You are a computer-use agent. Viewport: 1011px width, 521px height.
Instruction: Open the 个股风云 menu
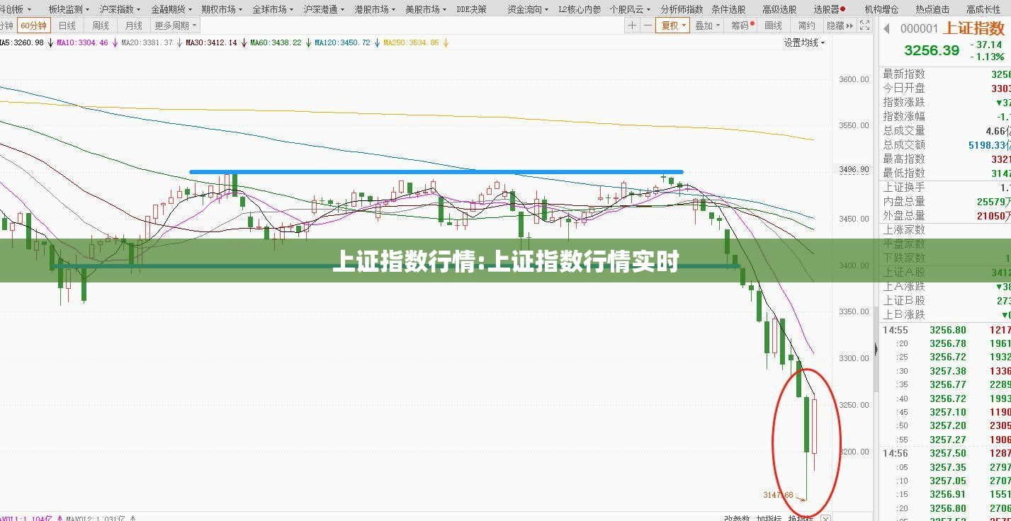coord(631,9)
